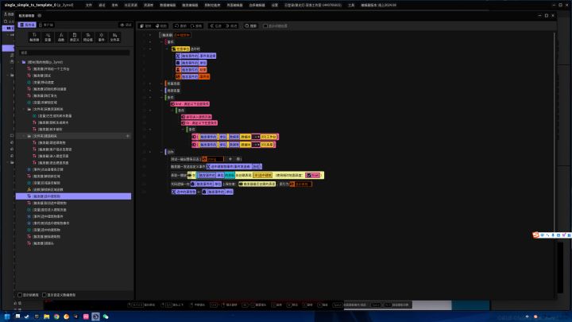The width and height of the screenshot is (572, 322).
Task: Open the 文件 menu in the top menu bar
Action: coord(89,5)
